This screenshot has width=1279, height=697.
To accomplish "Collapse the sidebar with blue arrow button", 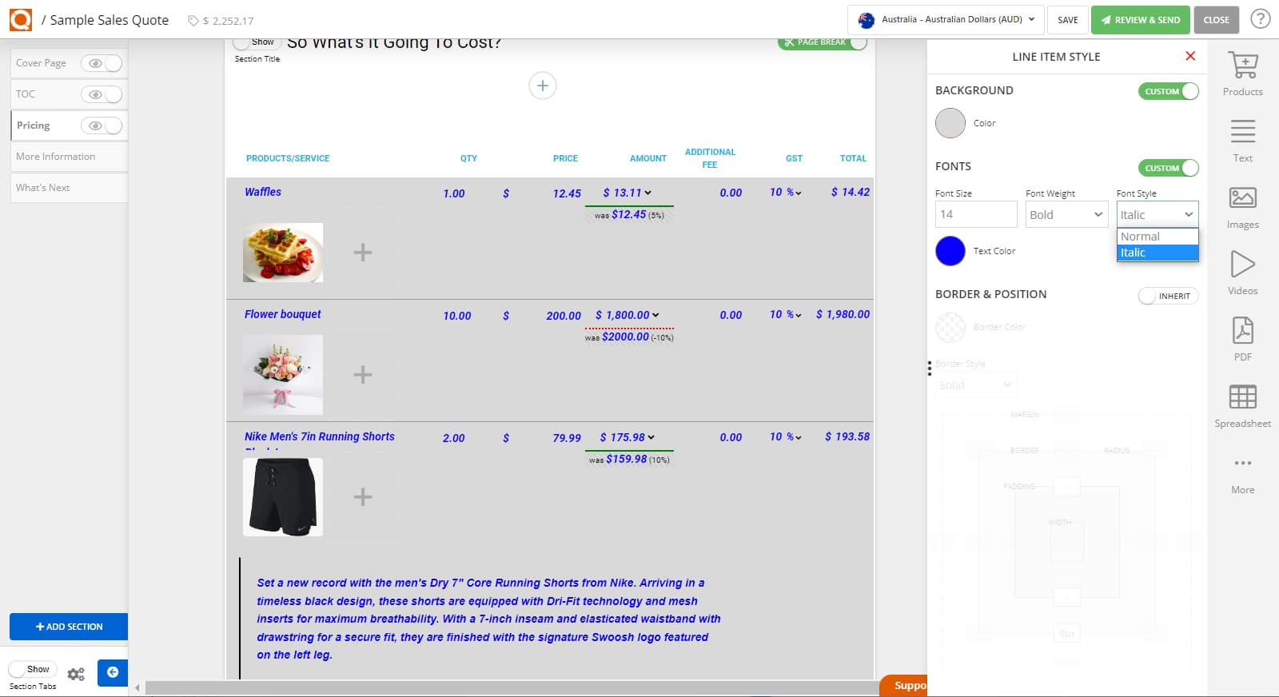I will pos(113,672).
